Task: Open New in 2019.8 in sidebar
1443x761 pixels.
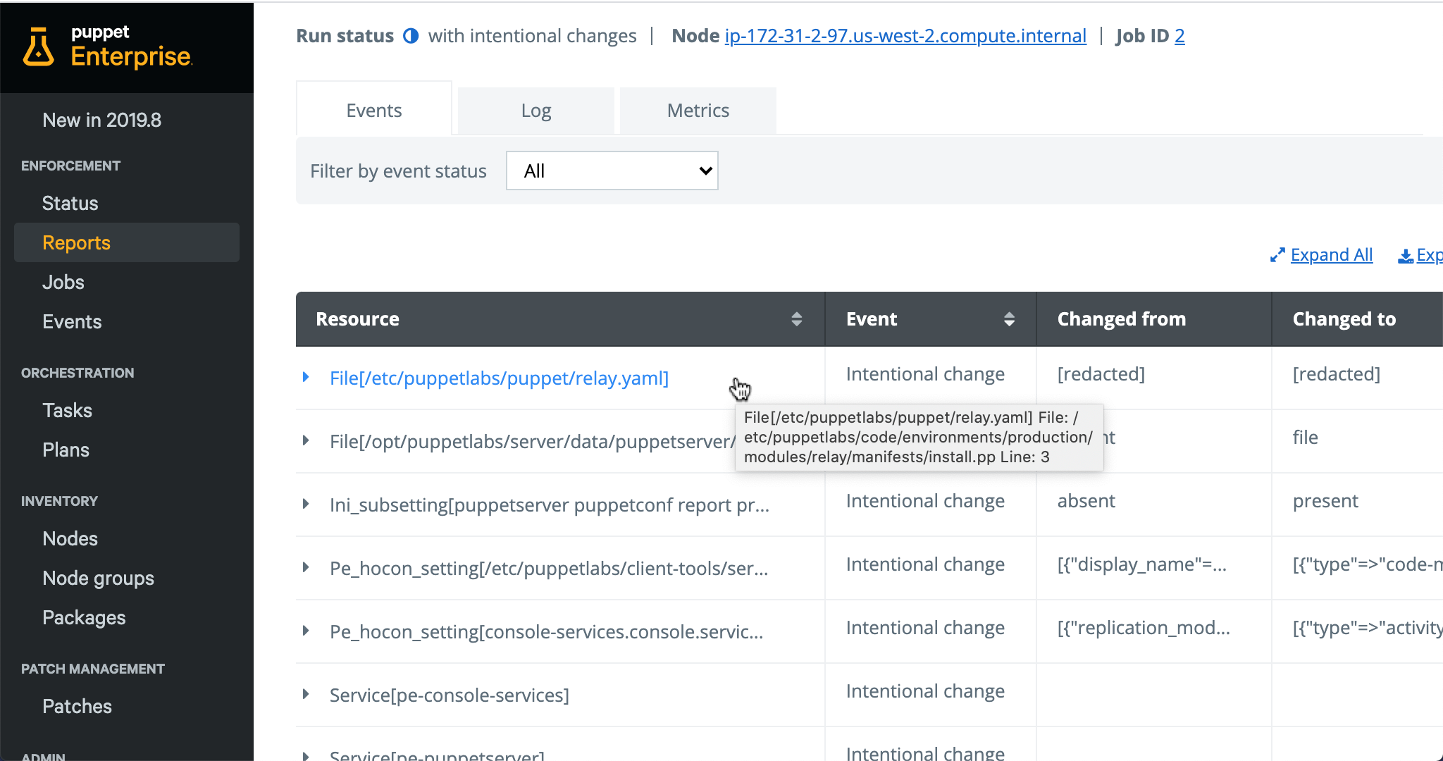Action: [101, 120]
